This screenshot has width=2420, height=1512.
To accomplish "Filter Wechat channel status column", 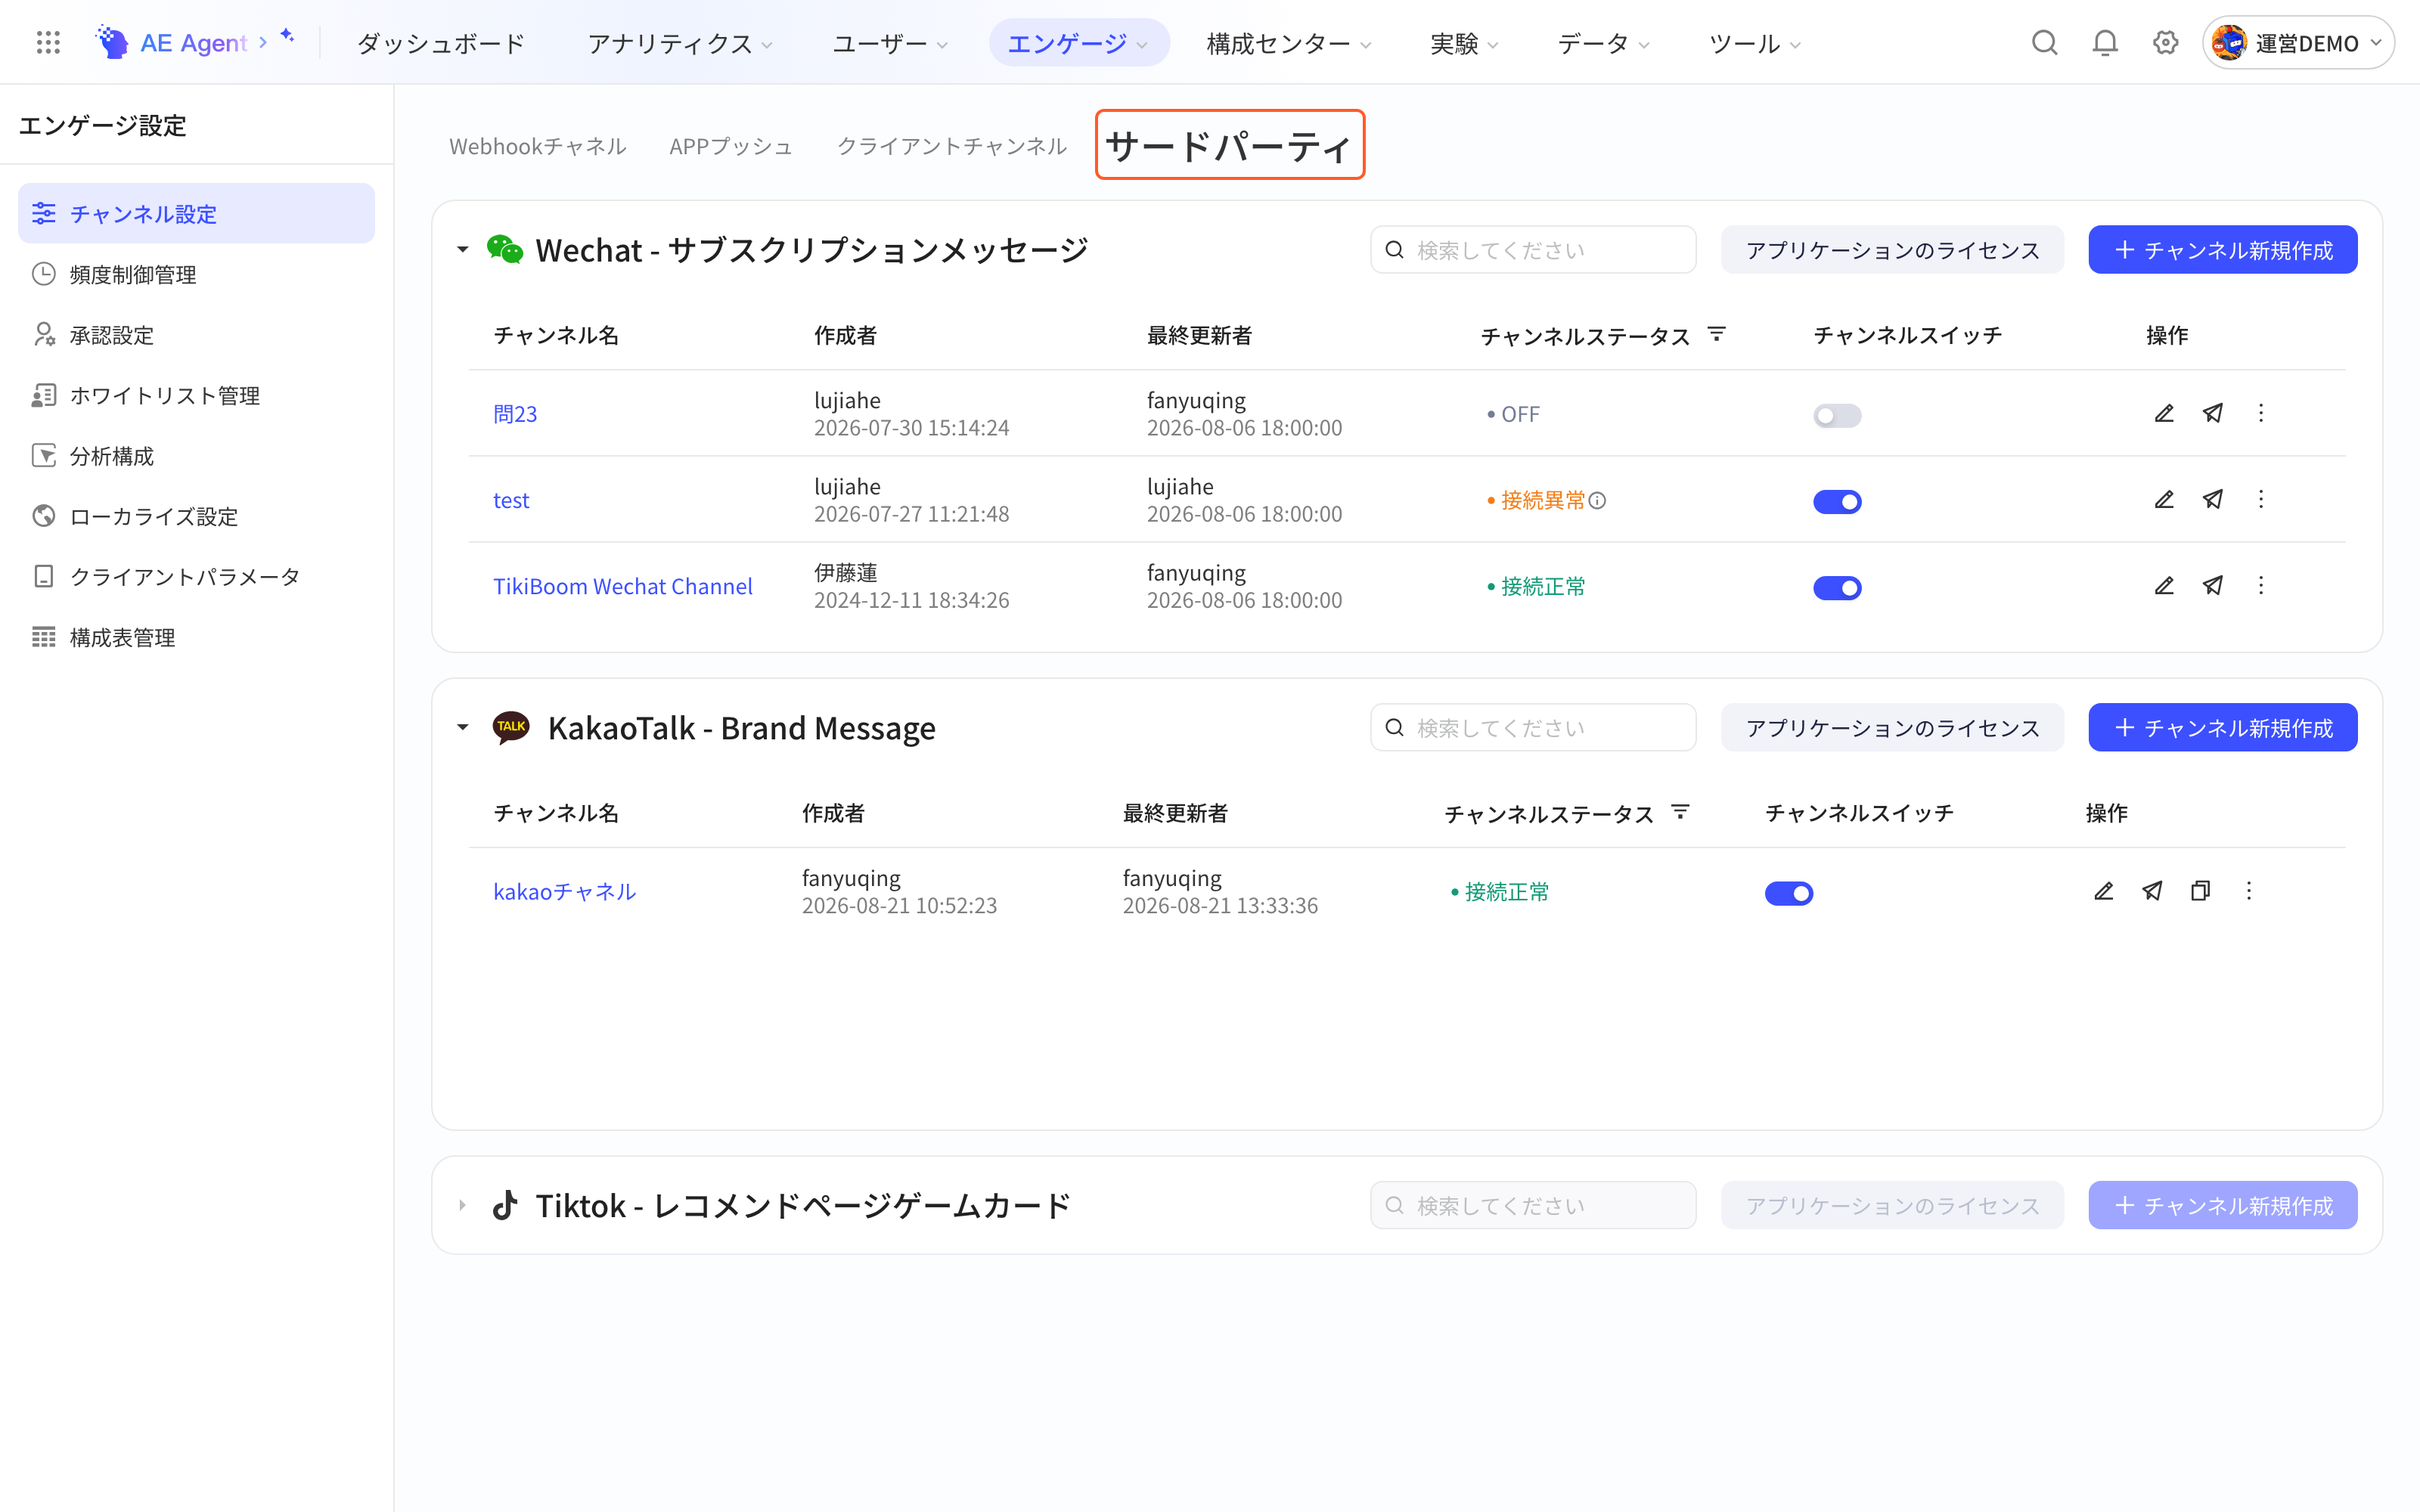I will click(1717, 334).
